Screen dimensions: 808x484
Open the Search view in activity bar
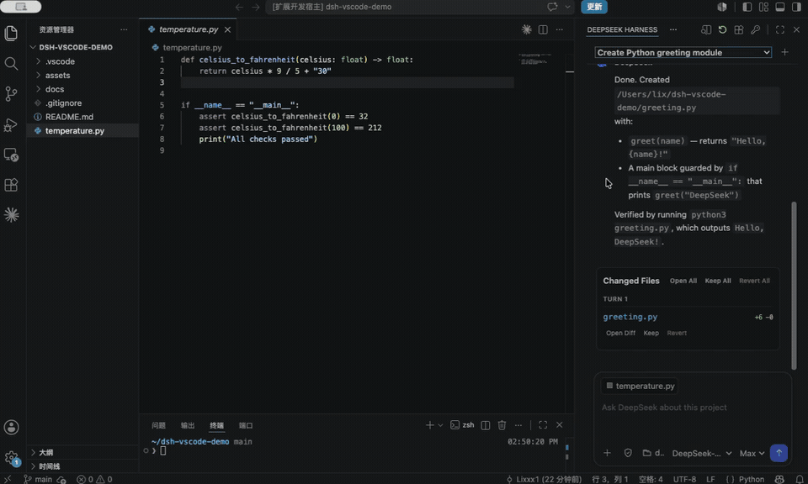point(11,64)
